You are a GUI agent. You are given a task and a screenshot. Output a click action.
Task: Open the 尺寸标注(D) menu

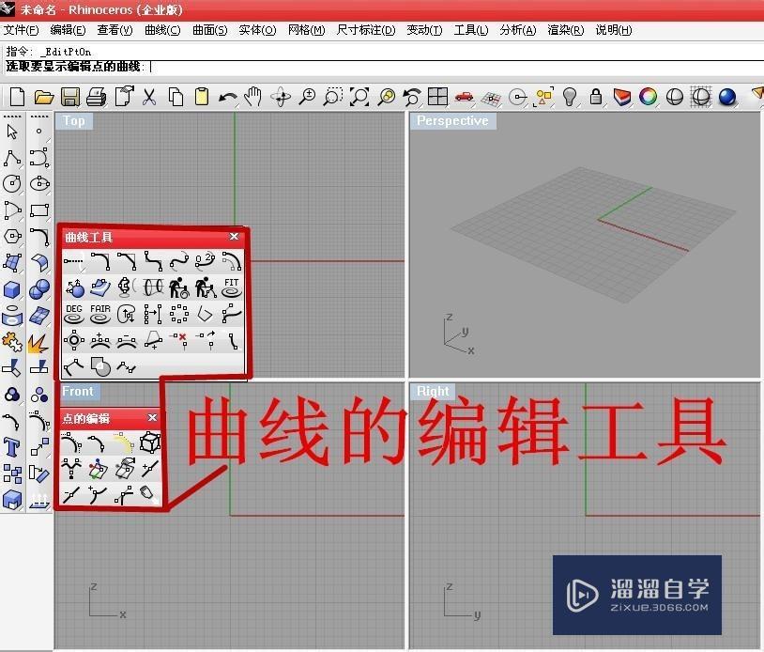tap(366, 30)
